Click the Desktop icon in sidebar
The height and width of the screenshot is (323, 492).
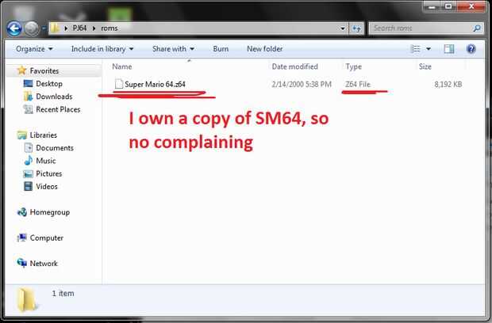[28, 84]
